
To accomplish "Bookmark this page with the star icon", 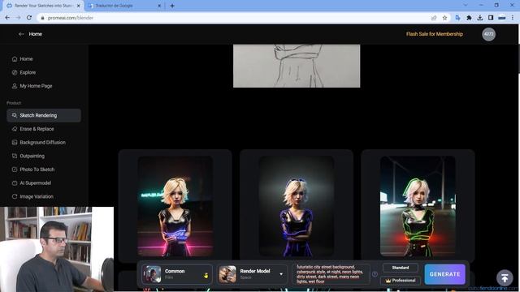I will click(444, 18).
